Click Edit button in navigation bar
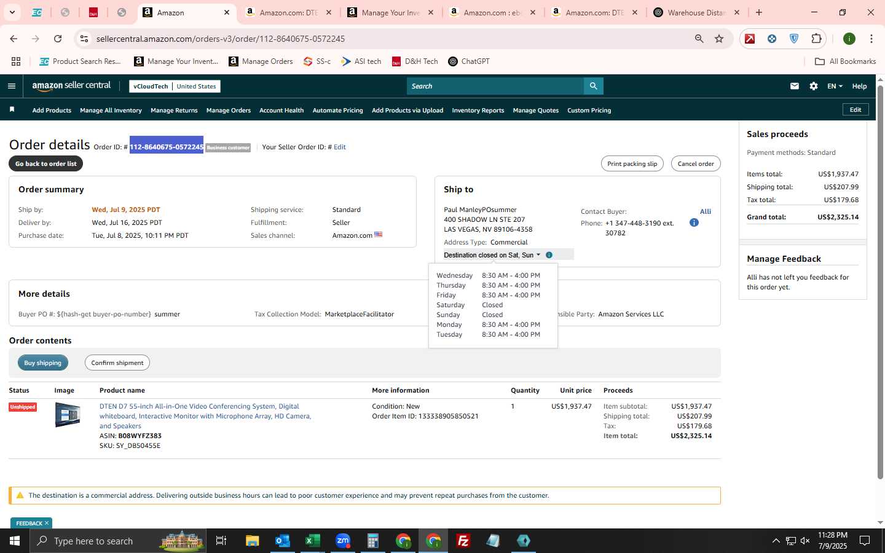Viewport: 885px width, 553px height. 855,109
